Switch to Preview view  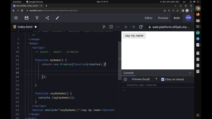pos(163,18)
